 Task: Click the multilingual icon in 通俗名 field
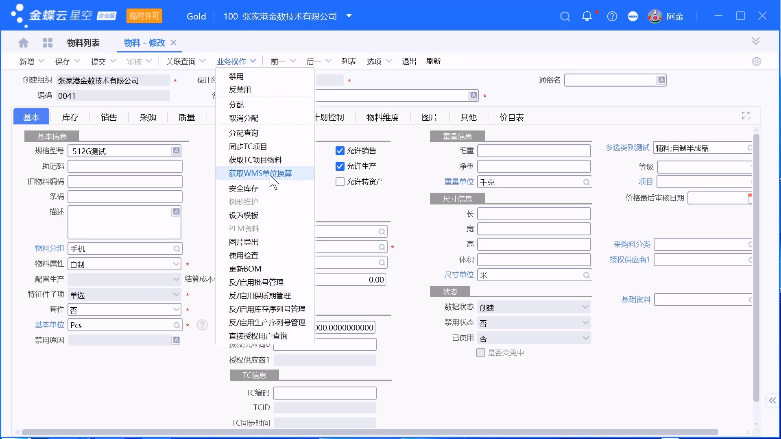click(661, 80)
